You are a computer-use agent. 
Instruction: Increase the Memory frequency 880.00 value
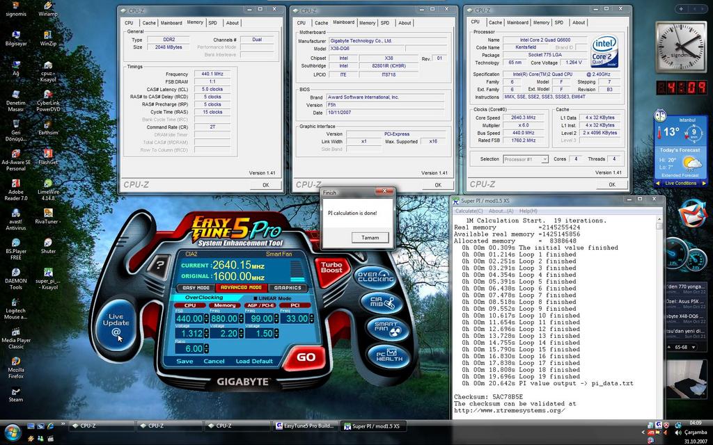tap(241, 316)
